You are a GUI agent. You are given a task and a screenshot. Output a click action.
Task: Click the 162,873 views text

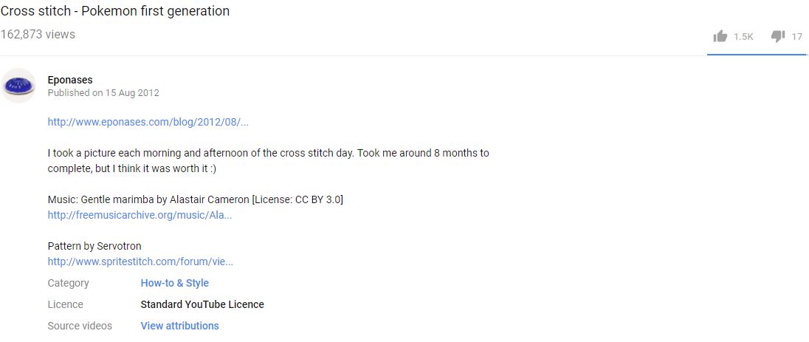pos(38,35)
